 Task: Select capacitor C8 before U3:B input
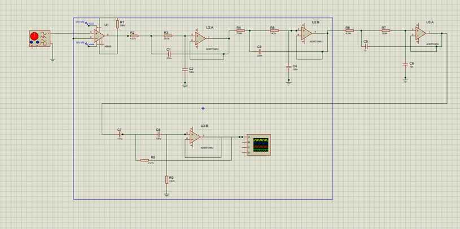(159, 134)
